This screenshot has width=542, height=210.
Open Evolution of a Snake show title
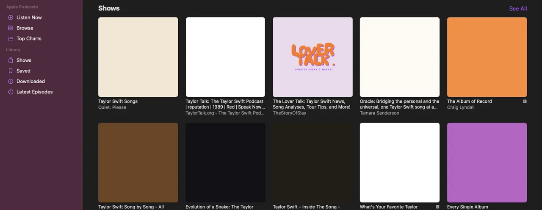coord(219,207)
